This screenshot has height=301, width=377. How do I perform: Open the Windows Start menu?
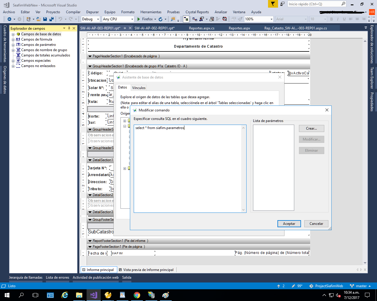[7, 295]
